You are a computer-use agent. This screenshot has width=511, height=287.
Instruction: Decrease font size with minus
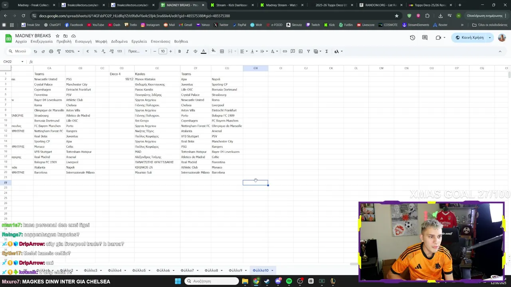click(155, 51)
